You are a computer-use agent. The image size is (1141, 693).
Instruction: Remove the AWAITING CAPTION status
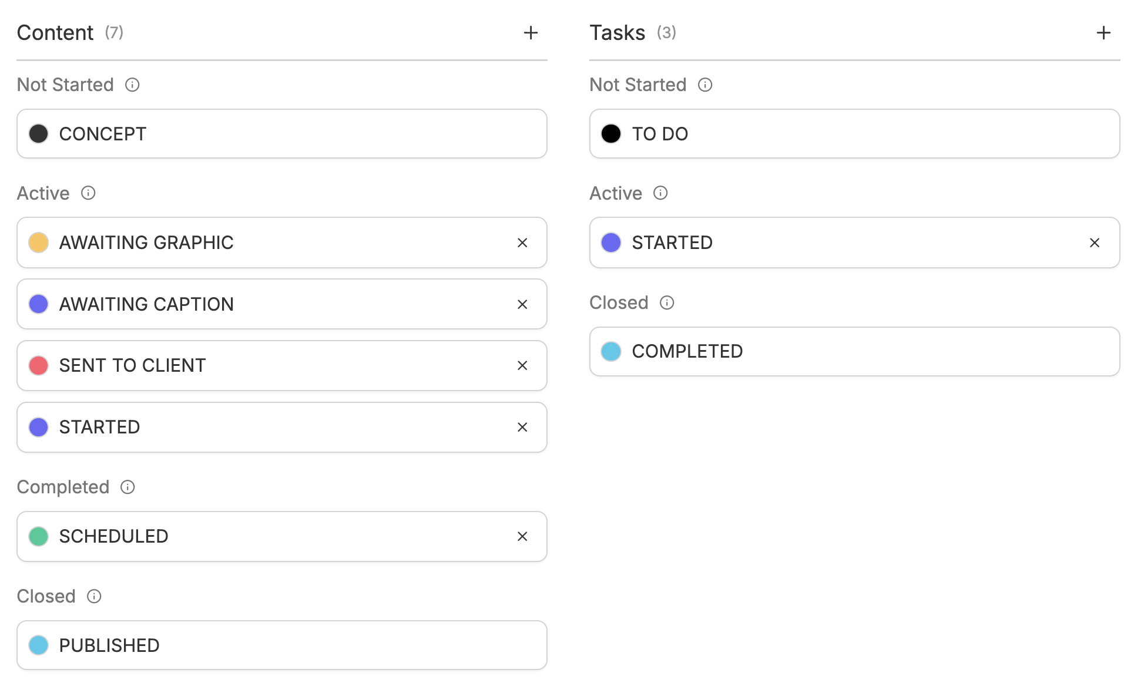point(522,305)
